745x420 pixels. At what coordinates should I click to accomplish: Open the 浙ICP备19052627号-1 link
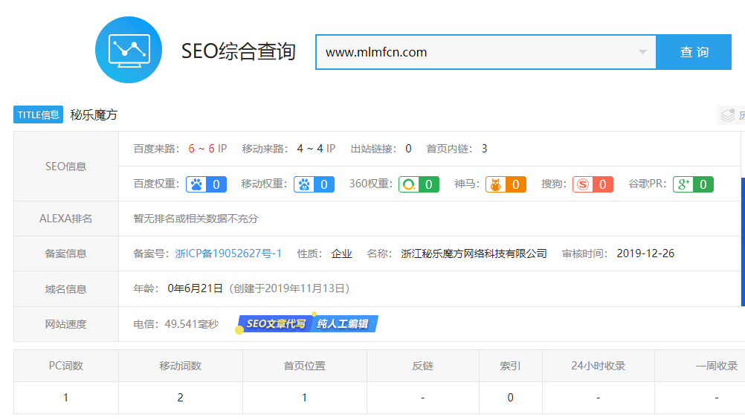(228, 253)
